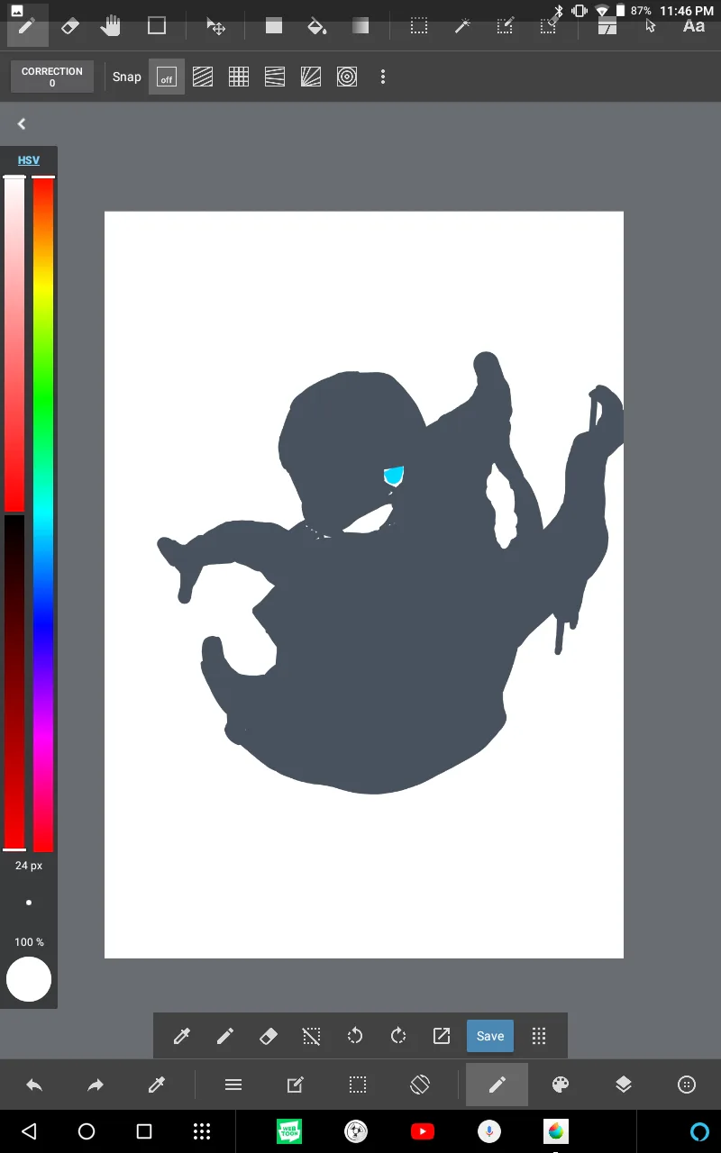Image resolution: width=721 pixels, height=1153 pixels.
Task: Tap the white current color circle
Action: coord(29,979)
